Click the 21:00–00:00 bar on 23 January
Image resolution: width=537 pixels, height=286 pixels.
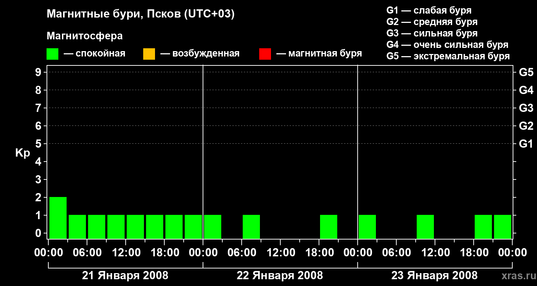[x=503, y=227]
